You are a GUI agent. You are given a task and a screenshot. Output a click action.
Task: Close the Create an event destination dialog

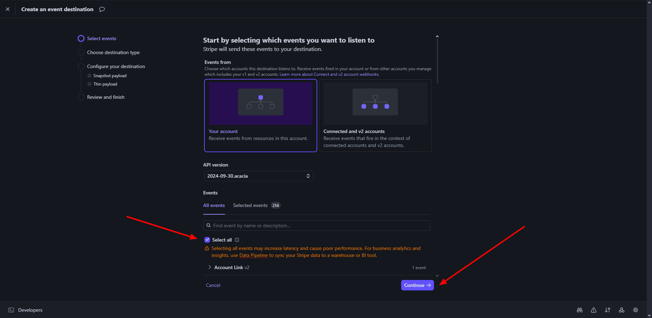tap(8, 9)
